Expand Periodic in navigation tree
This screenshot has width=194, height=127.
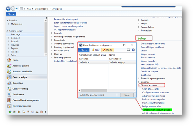coord(8,52)
